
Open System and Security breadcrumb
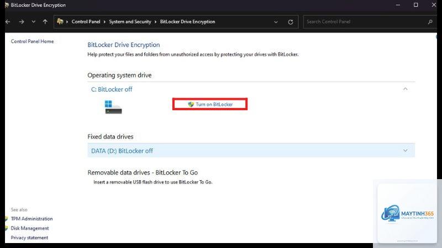tap(130, 21)
